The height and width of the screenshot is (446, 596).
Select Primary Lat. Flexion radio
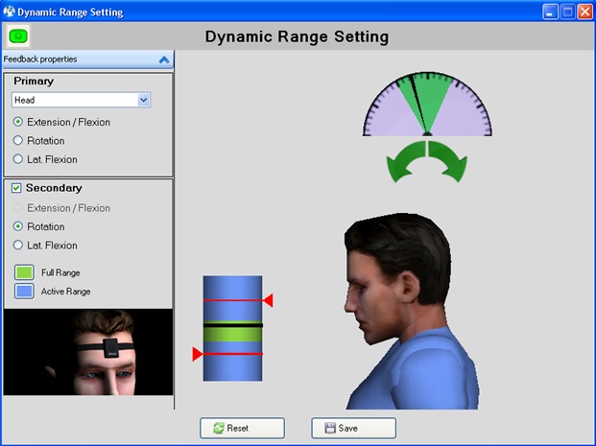[x=18, y=159]
